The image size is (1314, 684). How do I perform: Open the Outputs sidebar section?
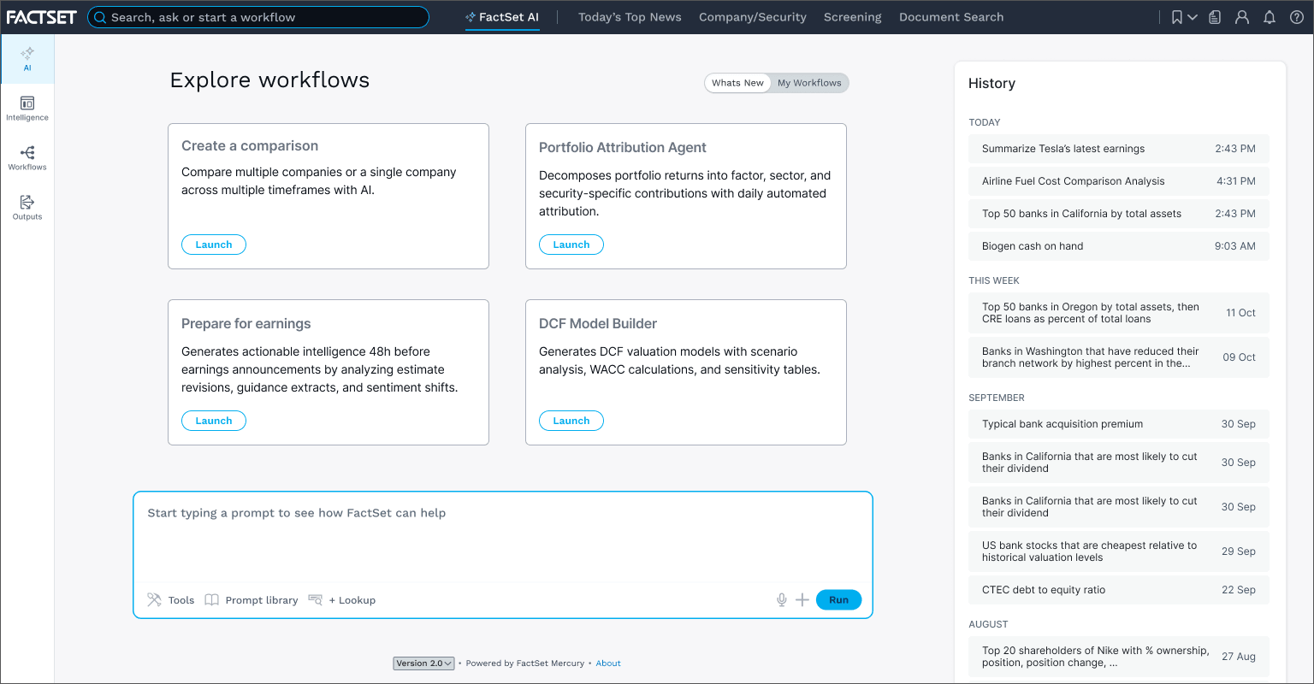point(27,208)
